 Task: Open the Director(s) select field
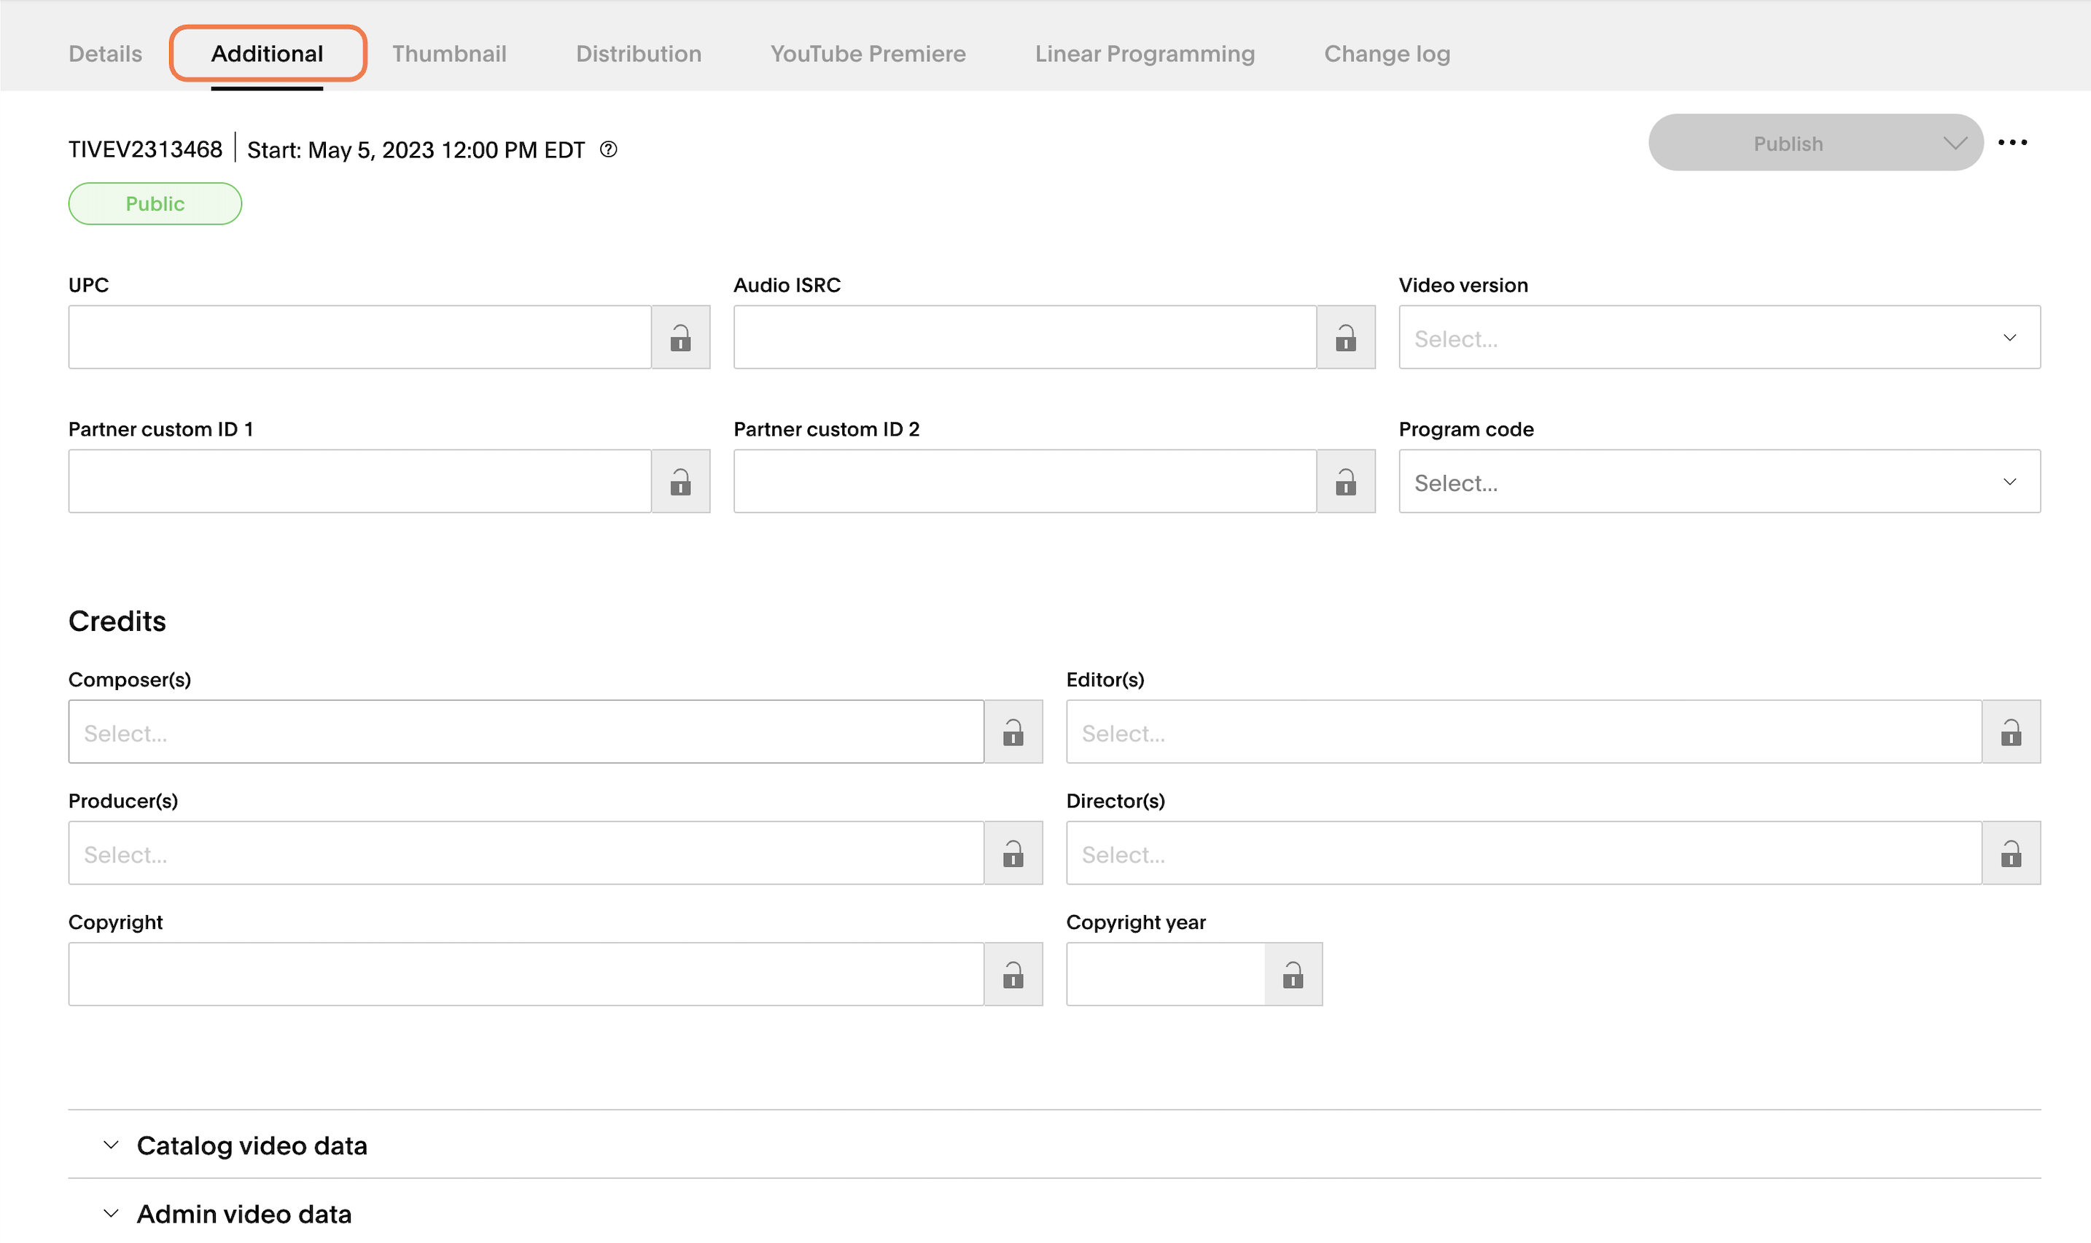1524,853
